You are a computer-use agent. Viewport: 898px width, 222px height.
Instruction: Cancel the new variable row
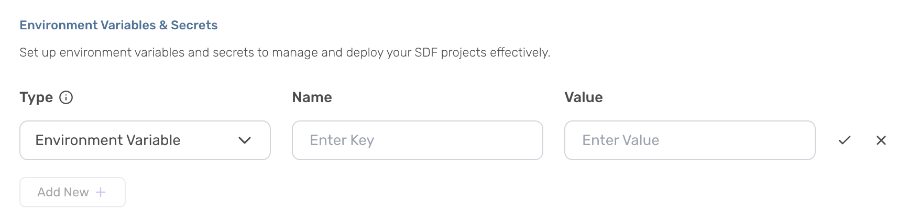[881, 140]
